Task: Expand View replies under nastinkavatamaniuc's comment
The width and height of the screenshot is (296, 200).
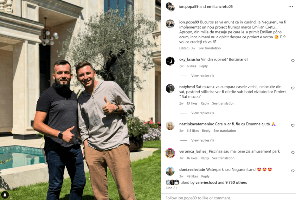Action: coord(202,140)
